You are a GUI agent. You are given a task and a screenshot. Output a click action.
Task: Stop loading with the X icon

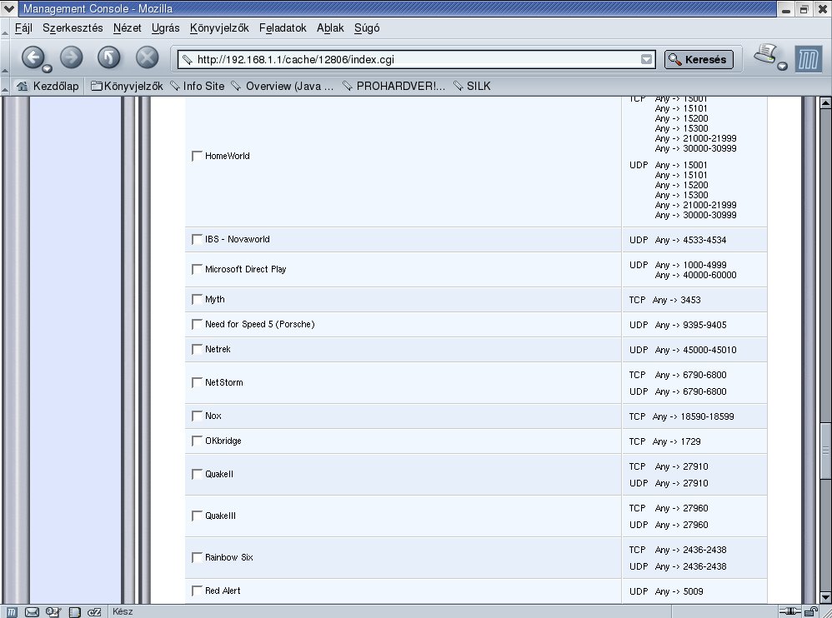click(147, 57)
